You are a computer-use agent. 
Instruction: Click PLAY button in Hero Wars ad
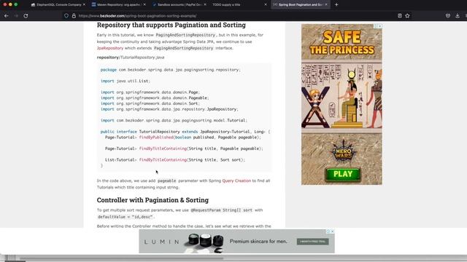tap(343, 174)
